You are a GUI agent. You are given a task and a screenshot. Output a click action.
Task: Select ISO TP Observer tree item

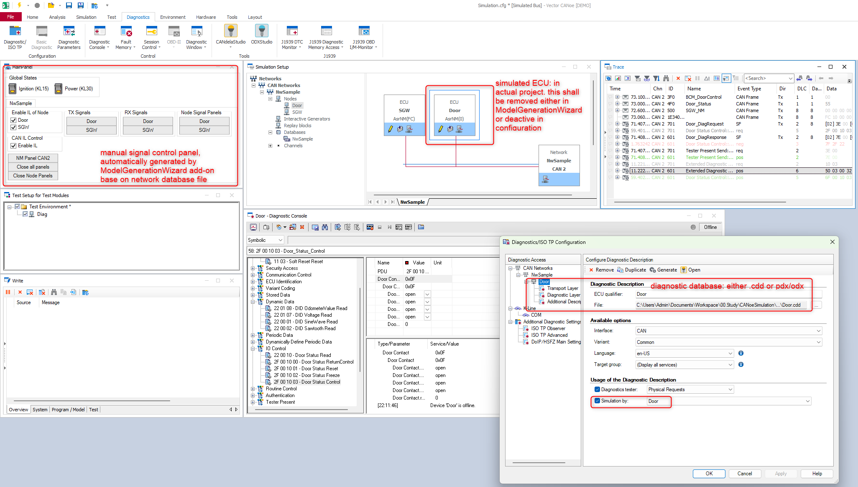click(x=548, y=328)
